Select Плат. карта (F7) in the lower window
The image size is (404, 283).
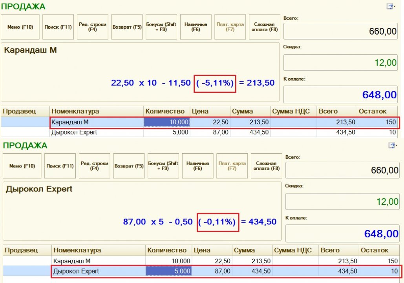click(x=232, y=166)
